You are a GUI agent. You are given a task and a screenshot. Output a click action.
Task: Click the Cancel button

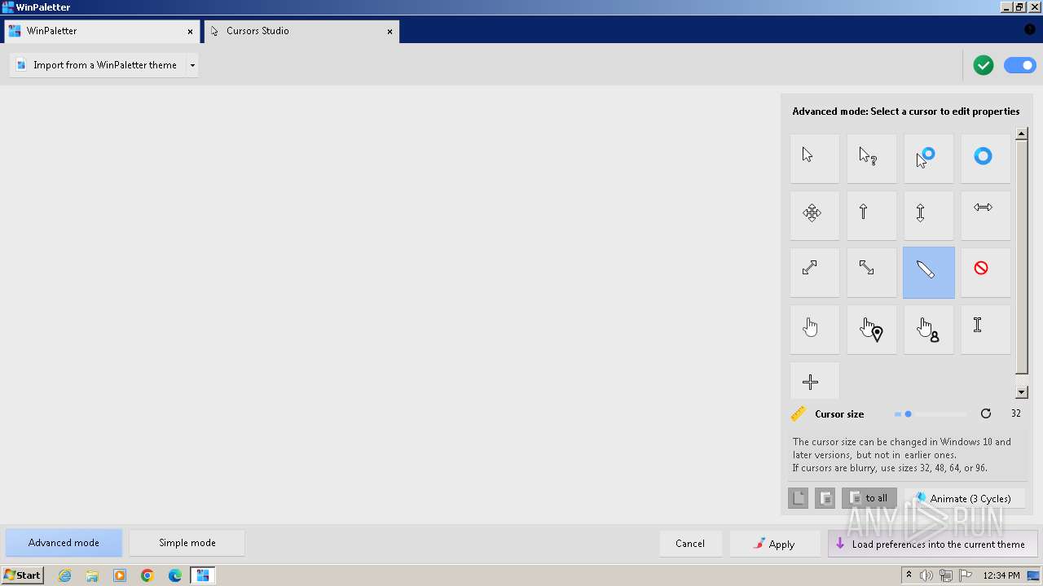tap(690, 544)
